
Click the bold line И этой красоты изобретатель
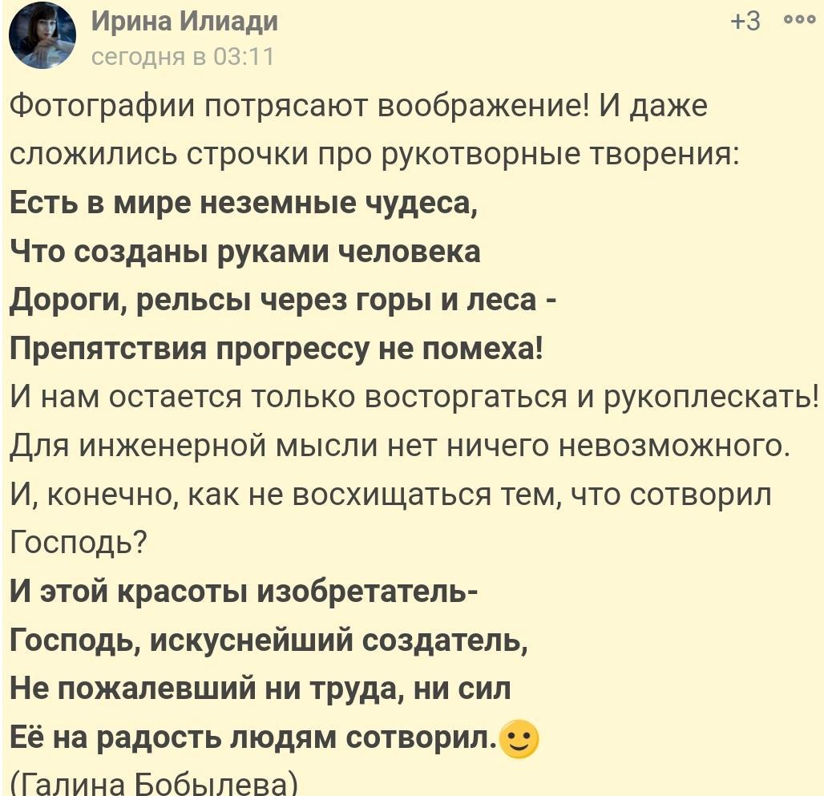(245, 594)
